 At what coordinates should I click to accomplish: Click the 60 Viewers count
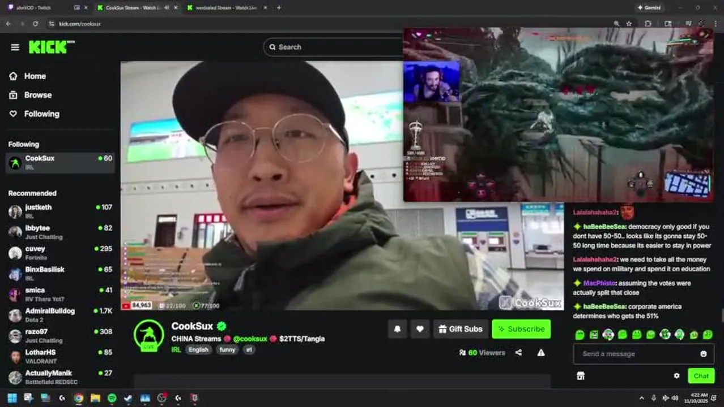tap(482, 353)
